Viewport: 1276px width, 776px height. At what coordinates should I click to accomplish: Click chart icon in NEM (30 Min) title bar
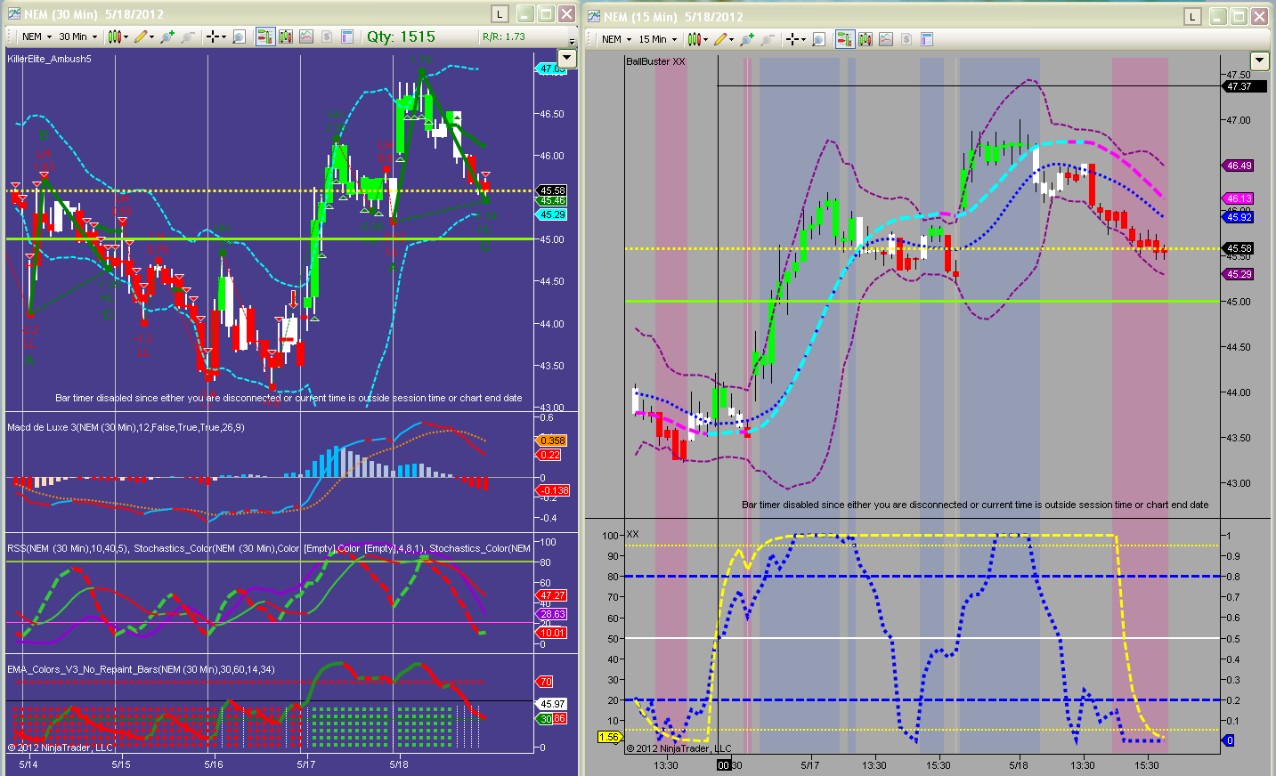[13, 13]
